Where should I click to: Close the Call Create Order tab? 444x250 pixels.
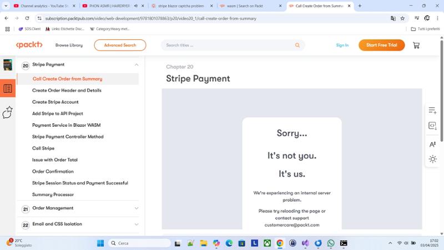349,6
